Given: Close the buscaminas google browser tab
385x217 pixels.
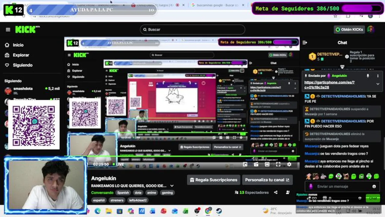Looking at the screenshot, I should pyautogui.click(x=243, y=5).
